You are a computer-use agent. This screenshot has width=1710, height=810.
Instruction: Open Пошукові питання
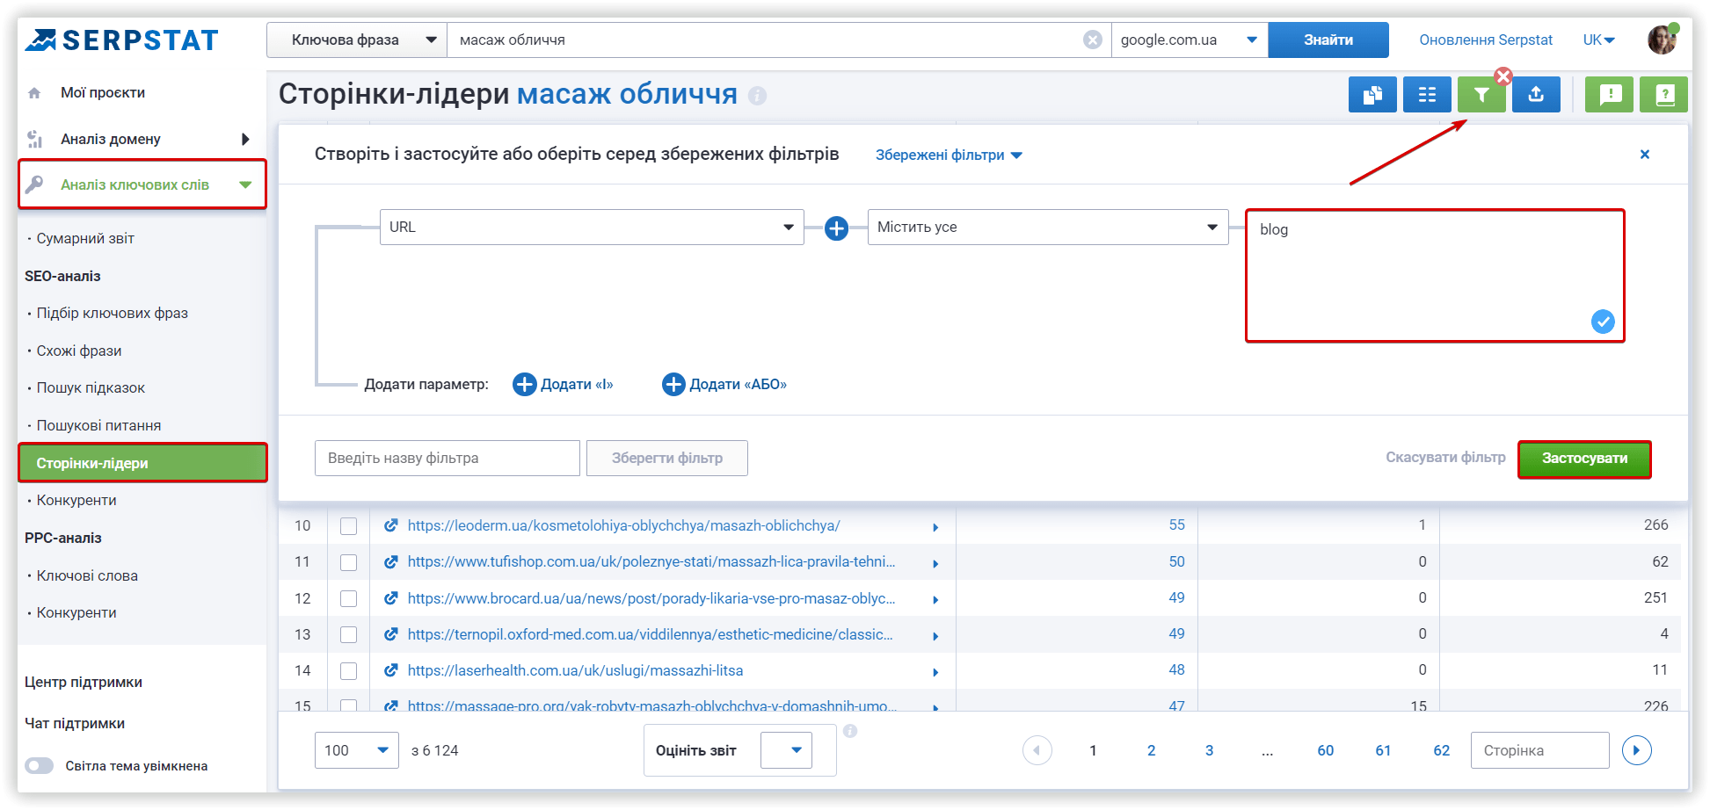click(98, 425)
